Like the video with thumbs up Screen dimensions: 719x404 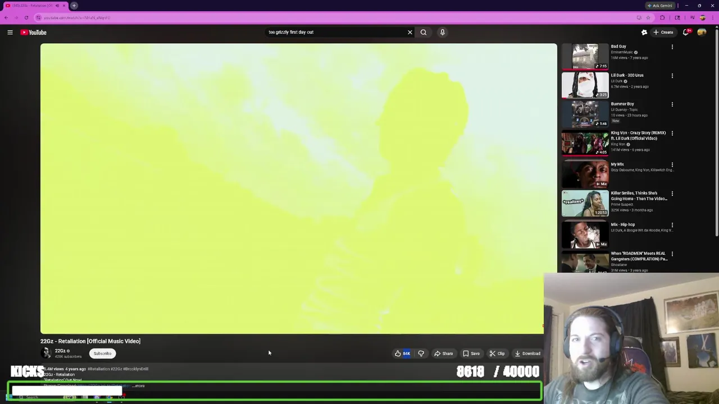402,353
